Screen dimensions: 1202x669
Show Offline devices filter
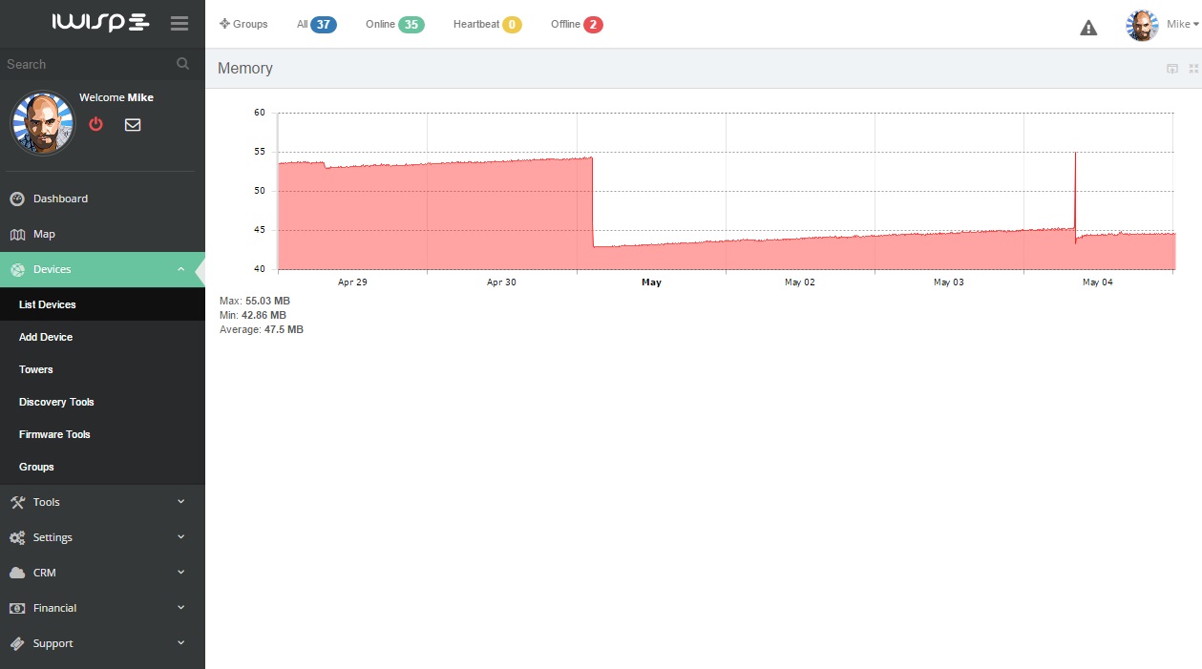pos(577,24)
